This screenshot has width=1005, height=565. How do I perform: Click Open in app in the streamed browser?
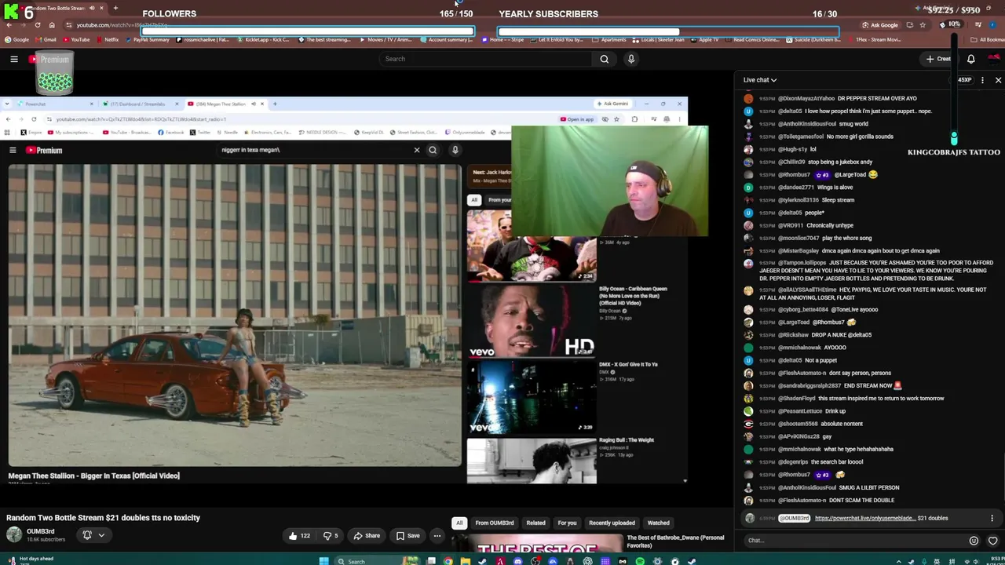coord(577,119)
